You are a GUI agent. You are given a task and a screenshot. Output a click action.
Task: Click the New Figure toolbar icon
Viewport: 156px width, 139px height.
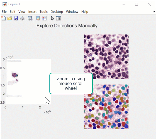tap(3, 18)
